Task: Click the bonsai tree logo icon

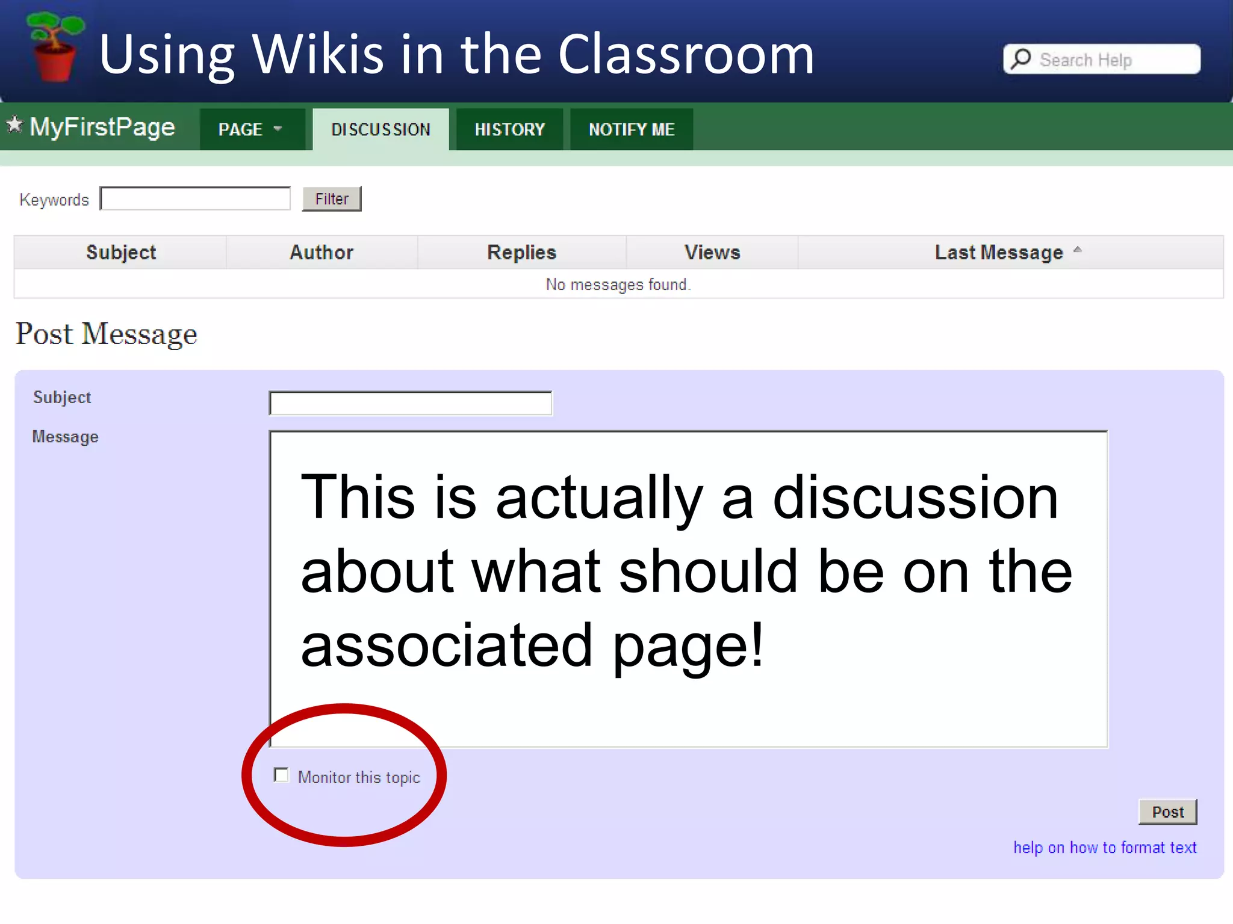Action: [x=55, y=47]
